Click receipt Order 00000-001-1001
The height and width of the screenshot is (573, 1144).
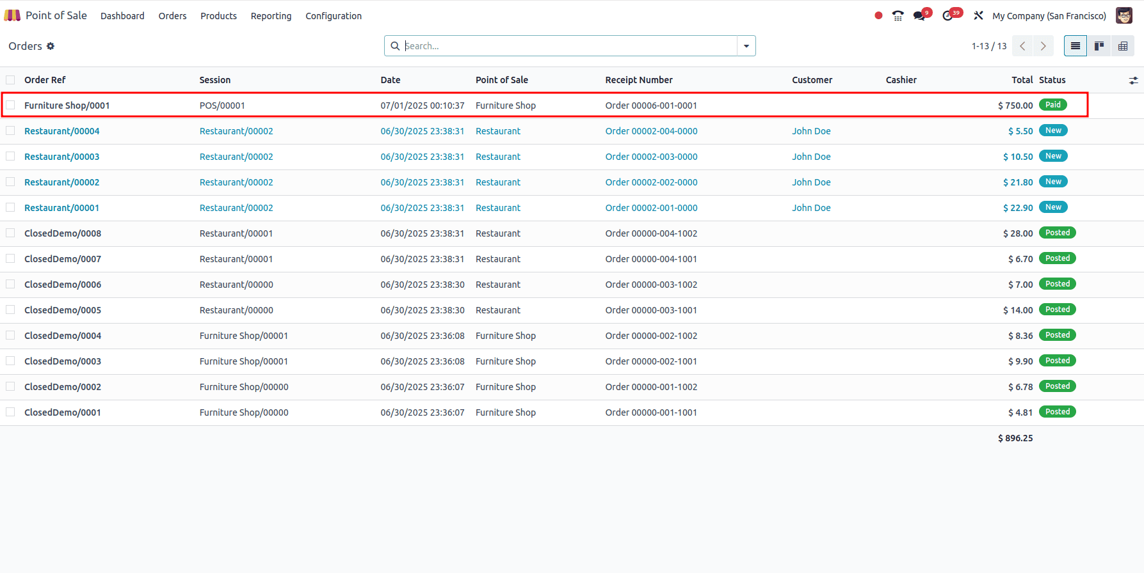tap(651, 412)
